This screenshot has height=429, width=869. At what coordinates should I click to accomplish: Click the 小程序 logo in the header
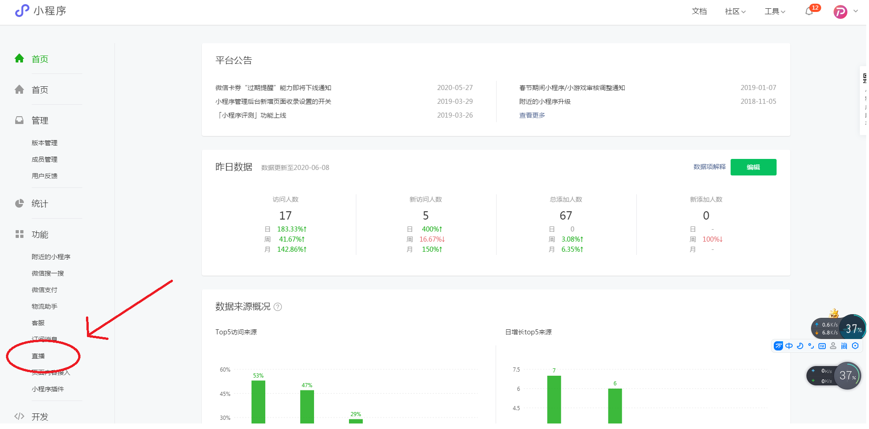[x=40, y=11]
